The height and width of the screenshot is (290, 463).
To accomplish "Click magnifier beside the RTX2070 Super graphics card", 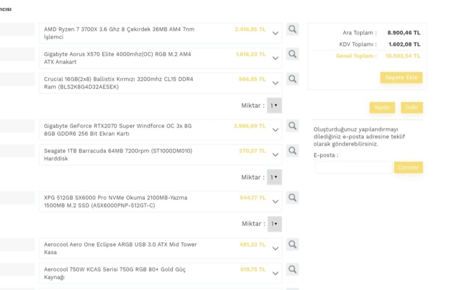I will pyautogui.click(x=292, y=126).
